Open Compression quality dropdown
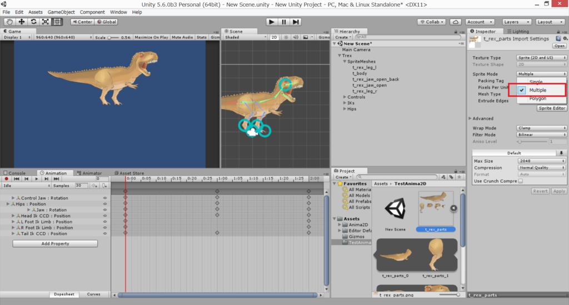 pos(541,168)
